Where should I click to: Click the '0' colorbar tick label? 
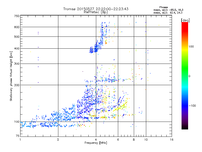189,76
